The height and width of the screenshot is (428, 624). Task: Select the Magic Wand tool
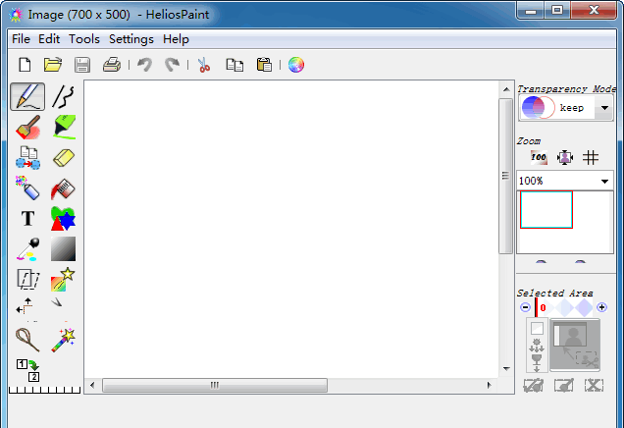[64, 340]
